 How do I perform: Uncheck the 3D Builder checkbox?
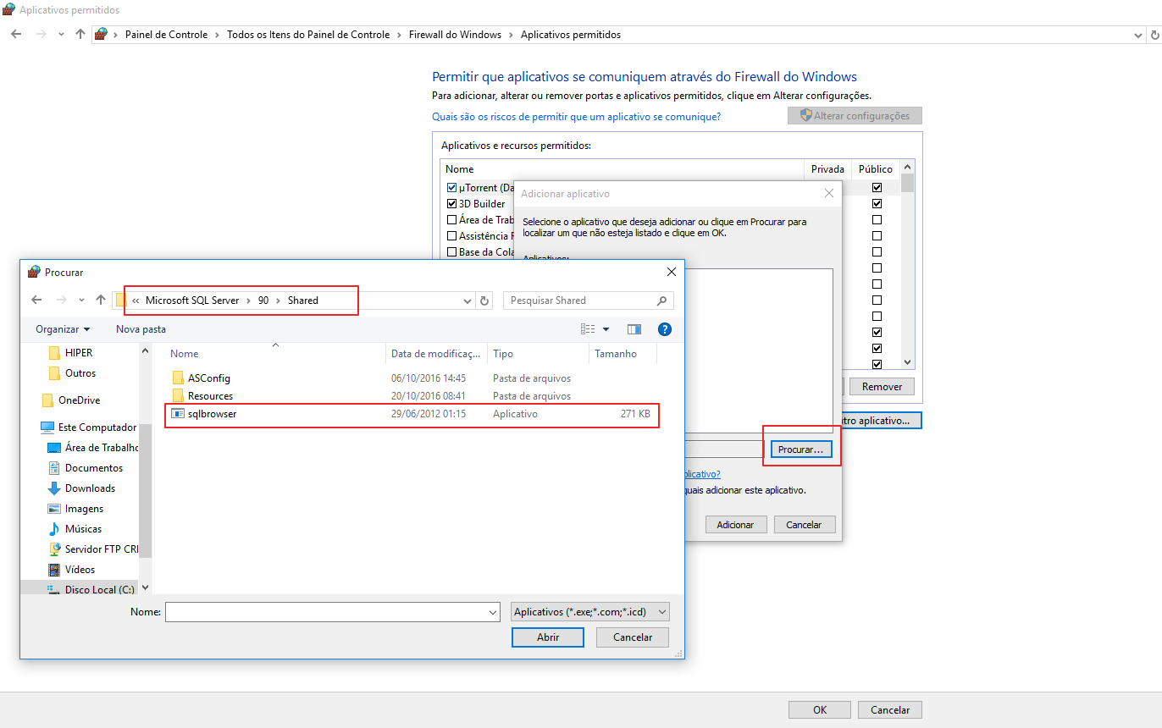click(451, 204)
